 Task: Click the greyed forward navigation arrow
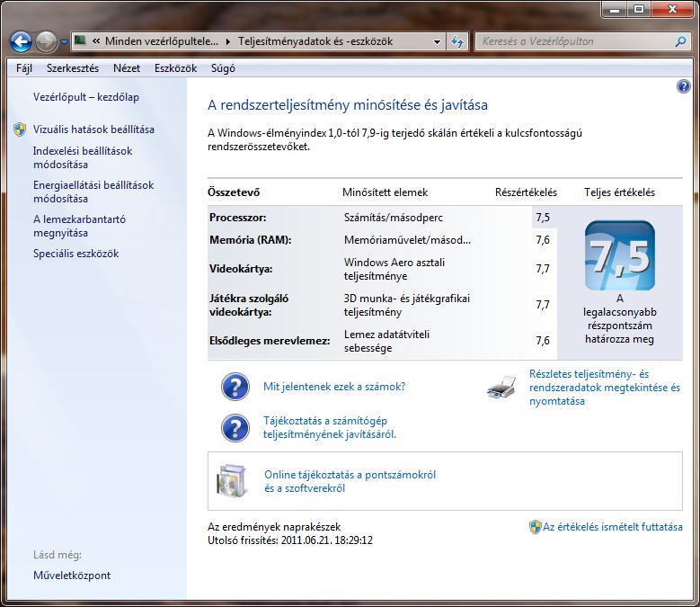[46, 42]
